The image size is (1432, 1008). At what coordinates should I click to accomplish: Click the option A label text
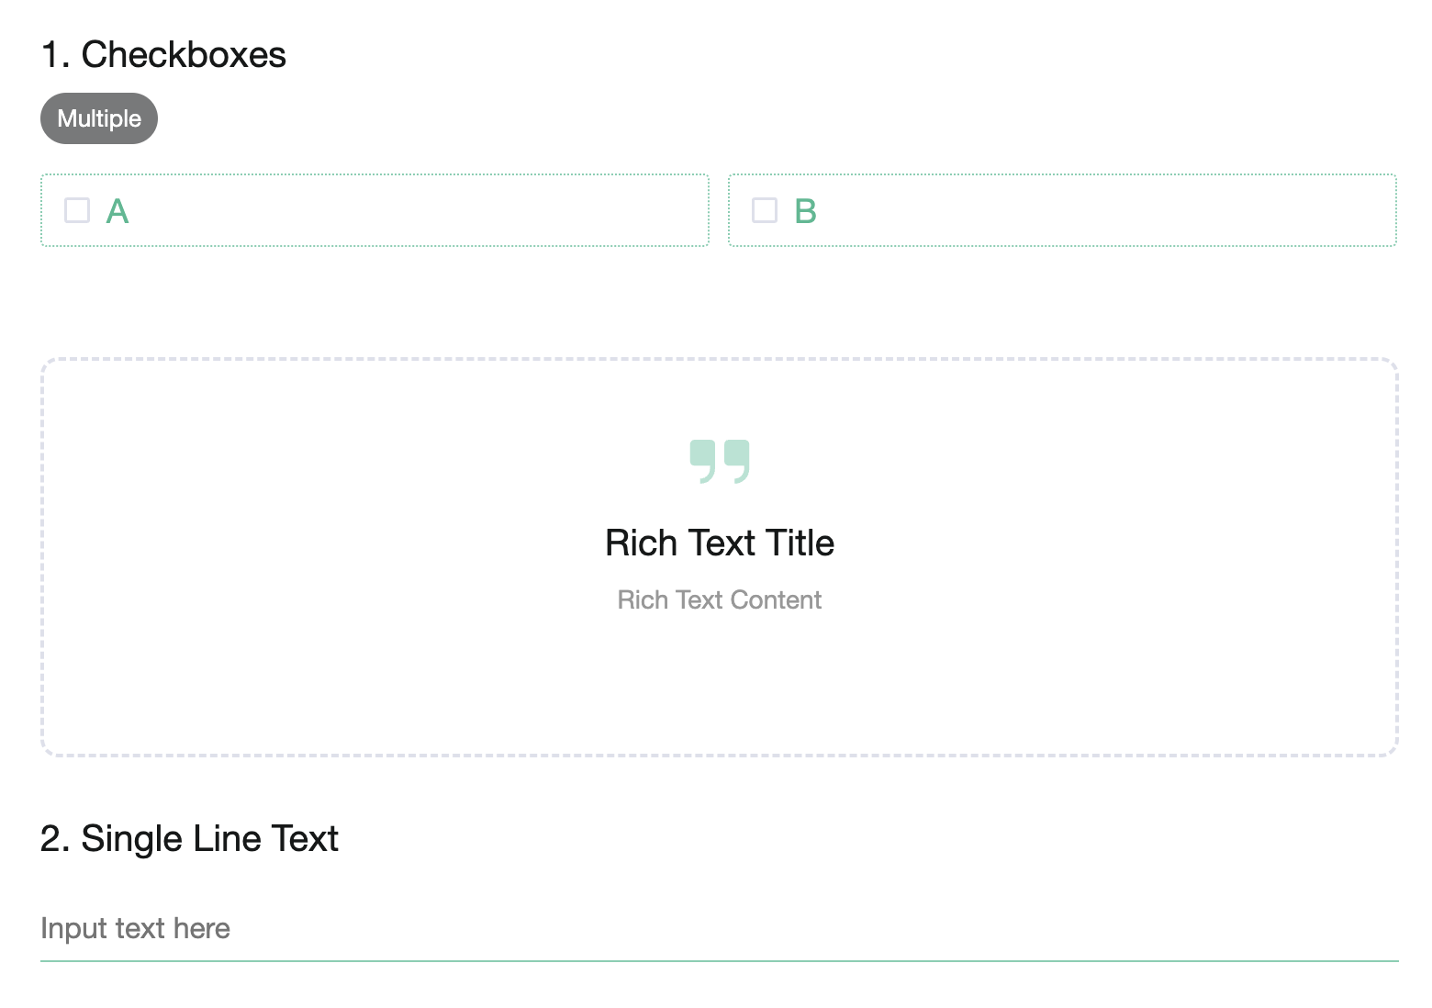tap(117, 210)
